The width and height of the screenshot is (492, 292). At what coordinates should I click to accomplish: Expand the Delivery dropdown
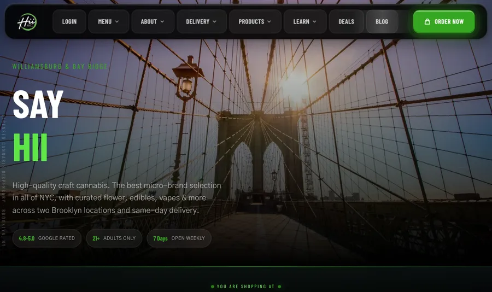(201, 22)
